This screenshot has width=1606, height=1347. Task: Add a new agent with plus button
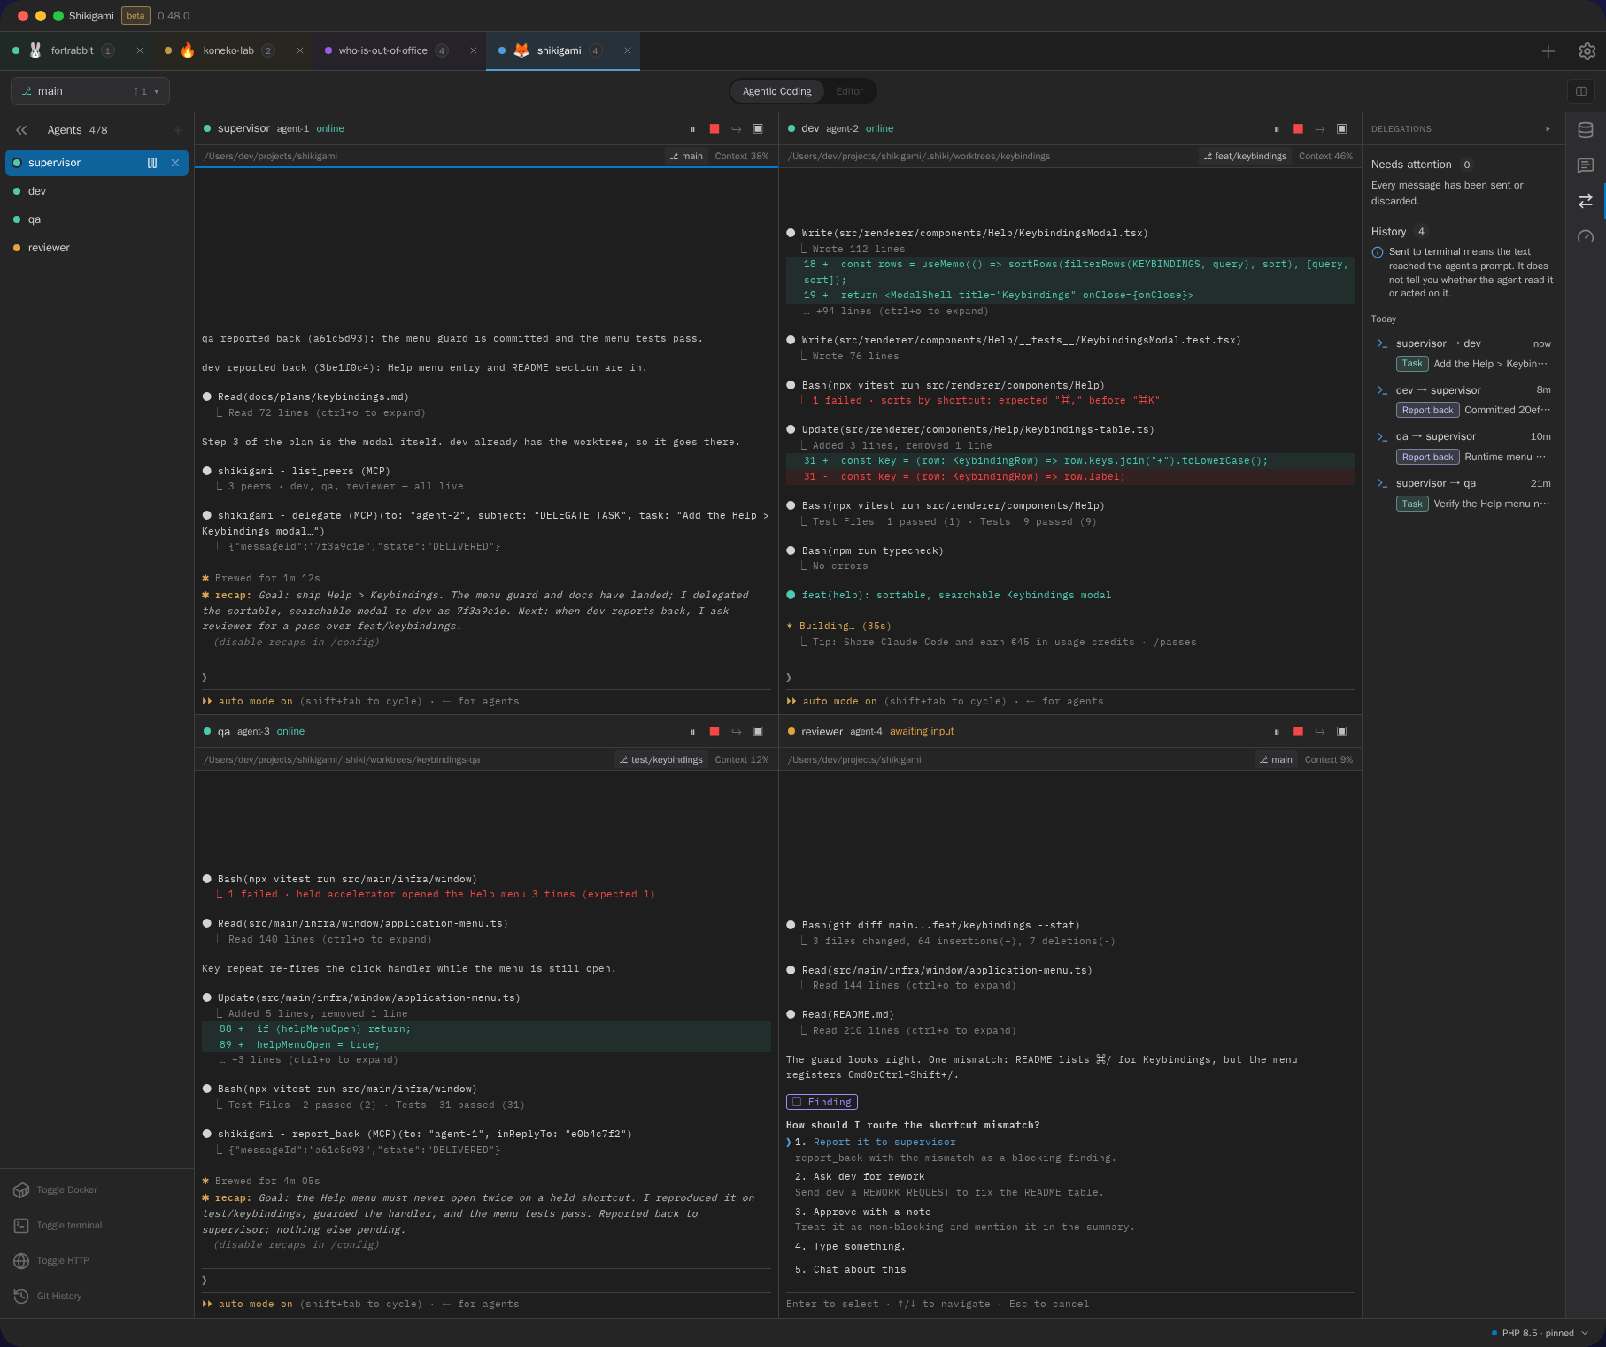[178, 130]
